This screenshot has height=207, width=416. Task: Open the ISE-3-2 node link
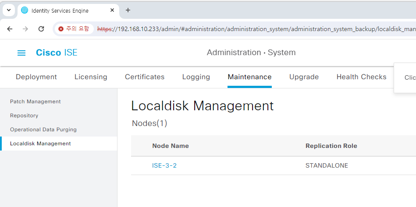click(164, 166)
